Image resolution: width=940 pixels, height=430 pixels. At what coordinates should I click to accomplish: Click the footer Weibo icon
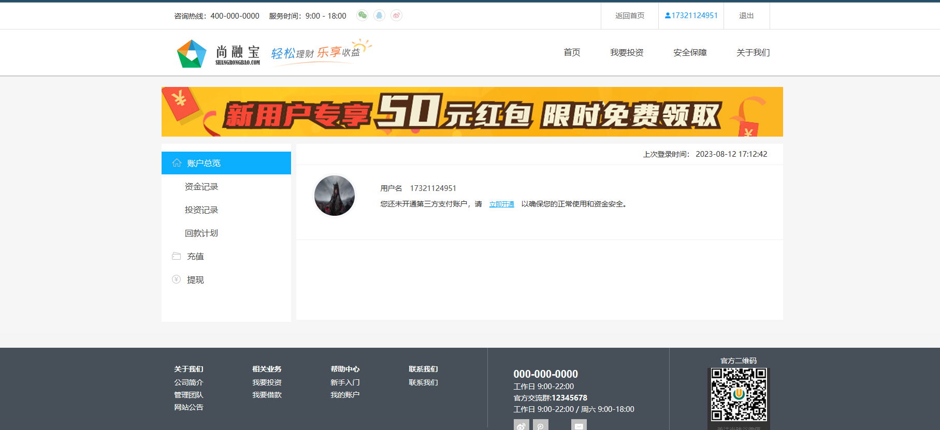(x=522, y=425)
